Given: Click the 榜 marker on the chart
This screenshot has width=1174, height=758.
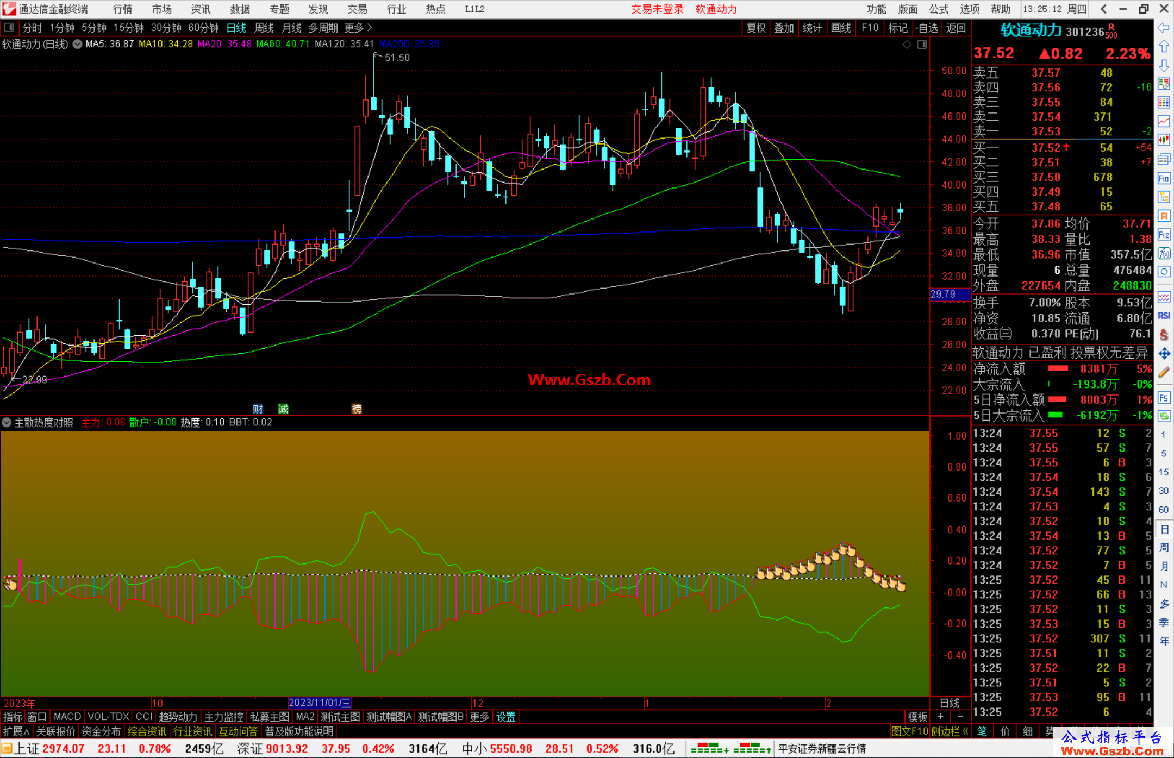Looking at the screenshot, I should tap(357, 409).
